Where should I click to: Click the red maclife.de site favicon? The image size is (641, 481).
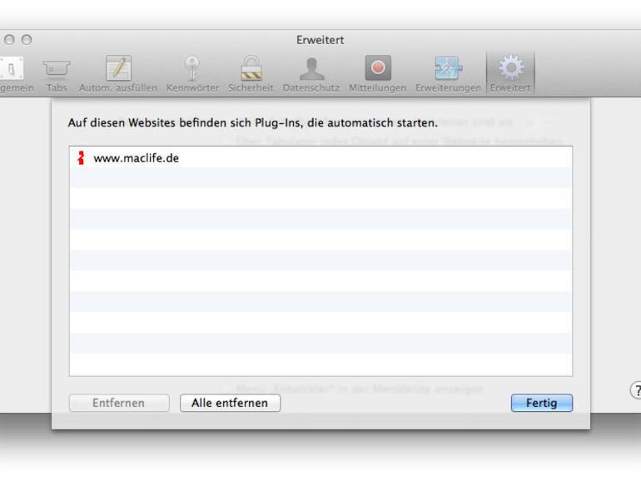(x=81, y=158)
